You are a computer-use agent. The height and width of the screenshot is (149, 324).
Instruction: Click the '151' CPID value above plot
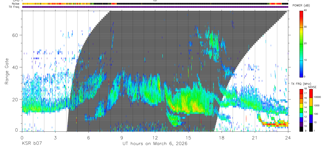[155, 1]
